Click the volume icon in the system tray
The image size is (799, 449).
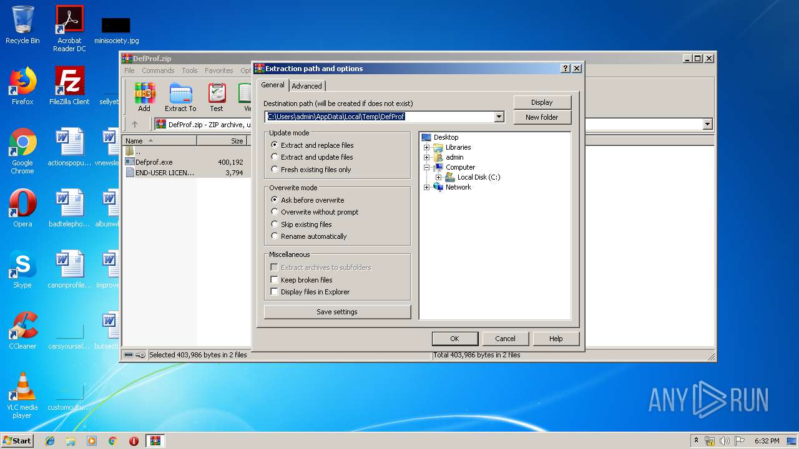[x=724, y=441]
